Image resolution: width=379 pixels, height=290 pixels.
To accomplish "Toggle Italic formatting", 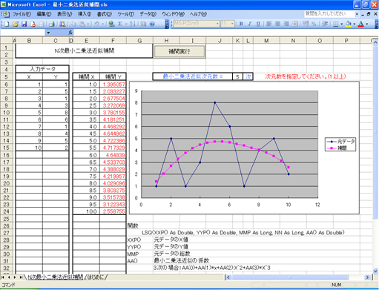I will (249, 24).
